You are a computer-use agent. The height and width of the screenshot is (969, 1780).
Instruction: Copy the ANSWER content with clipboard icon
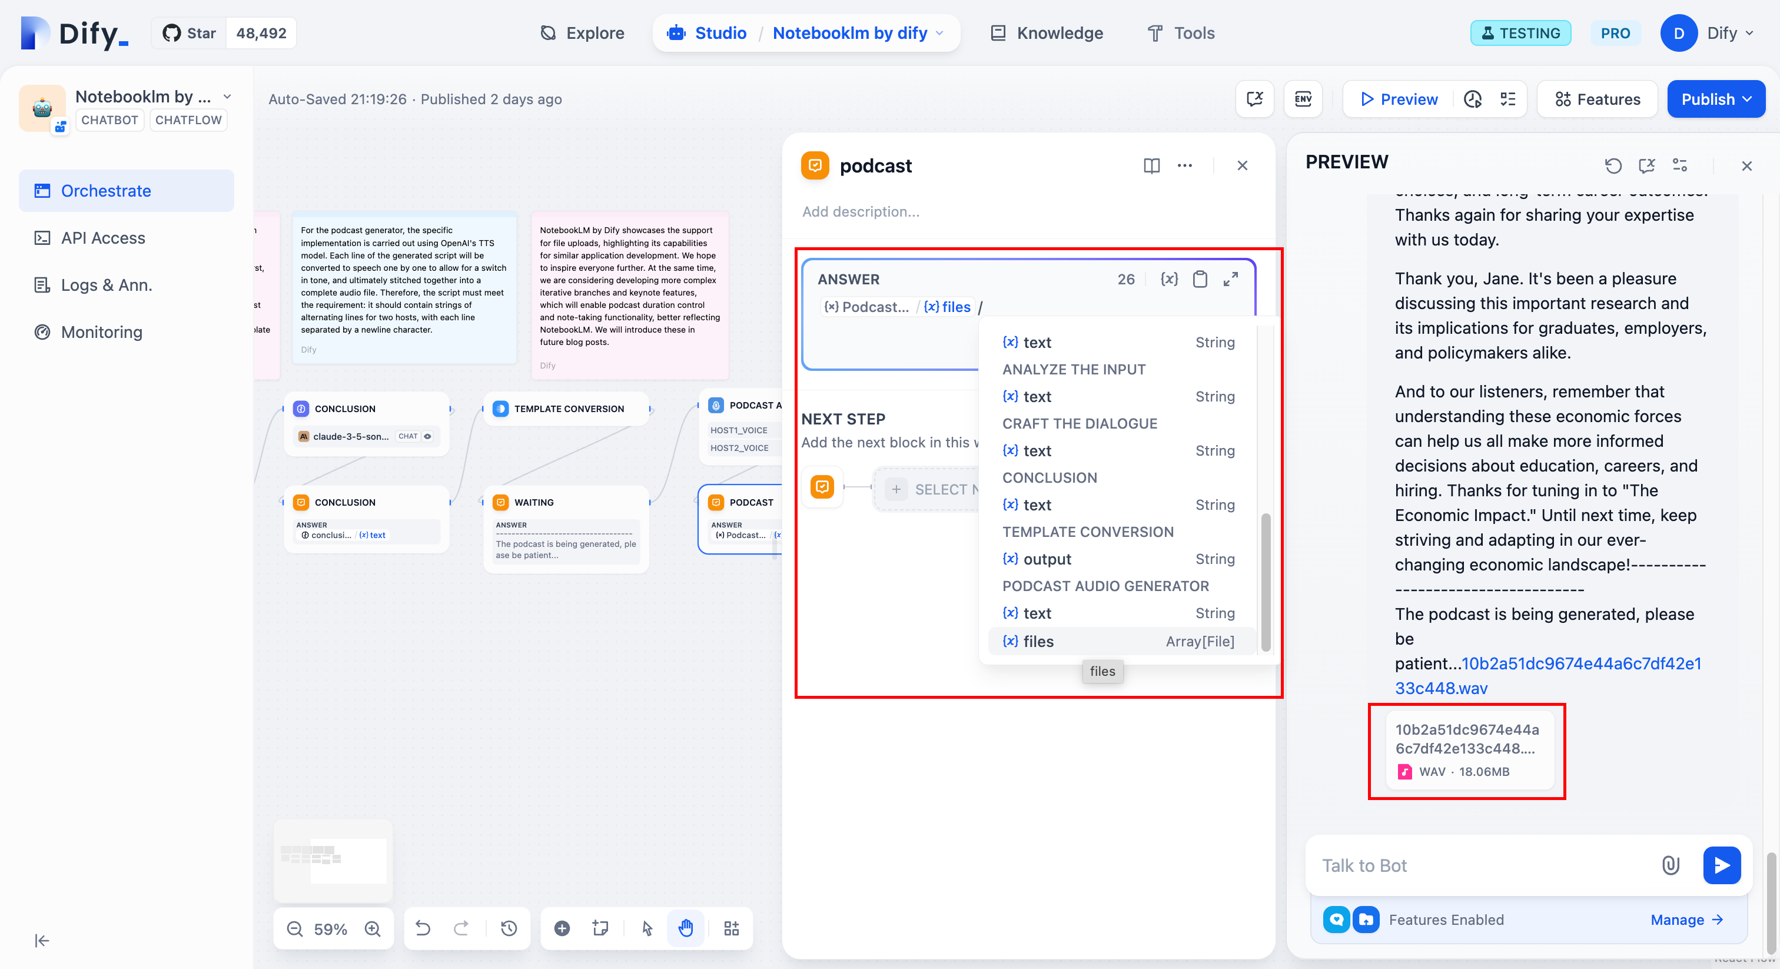(x=1200, y=279)
